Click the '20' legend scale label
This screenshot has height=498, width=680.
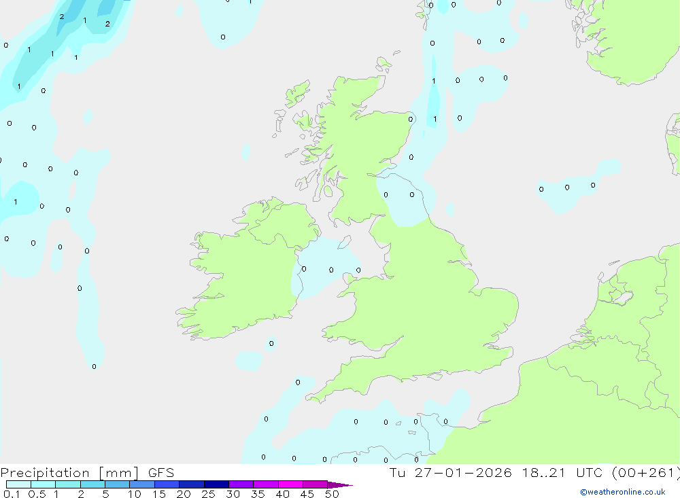pos(184,494)
